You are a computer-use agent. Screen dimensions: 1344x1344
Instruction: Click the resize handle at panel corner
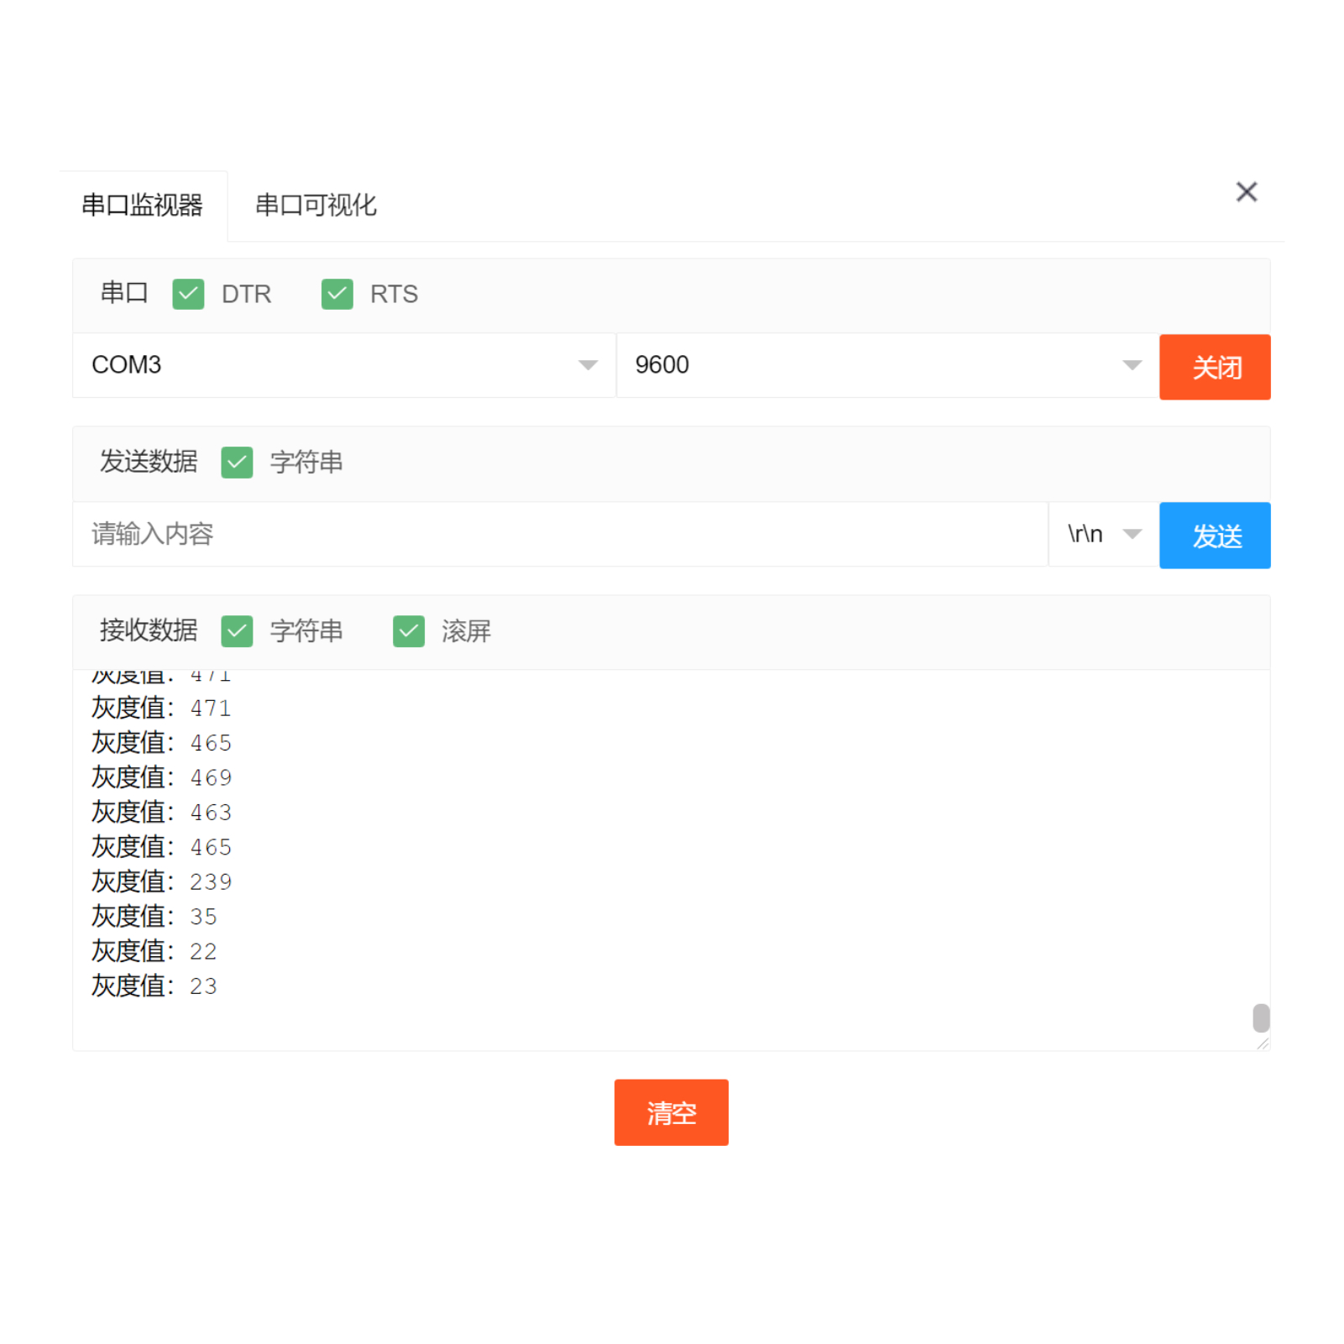coord(1263,1043)
